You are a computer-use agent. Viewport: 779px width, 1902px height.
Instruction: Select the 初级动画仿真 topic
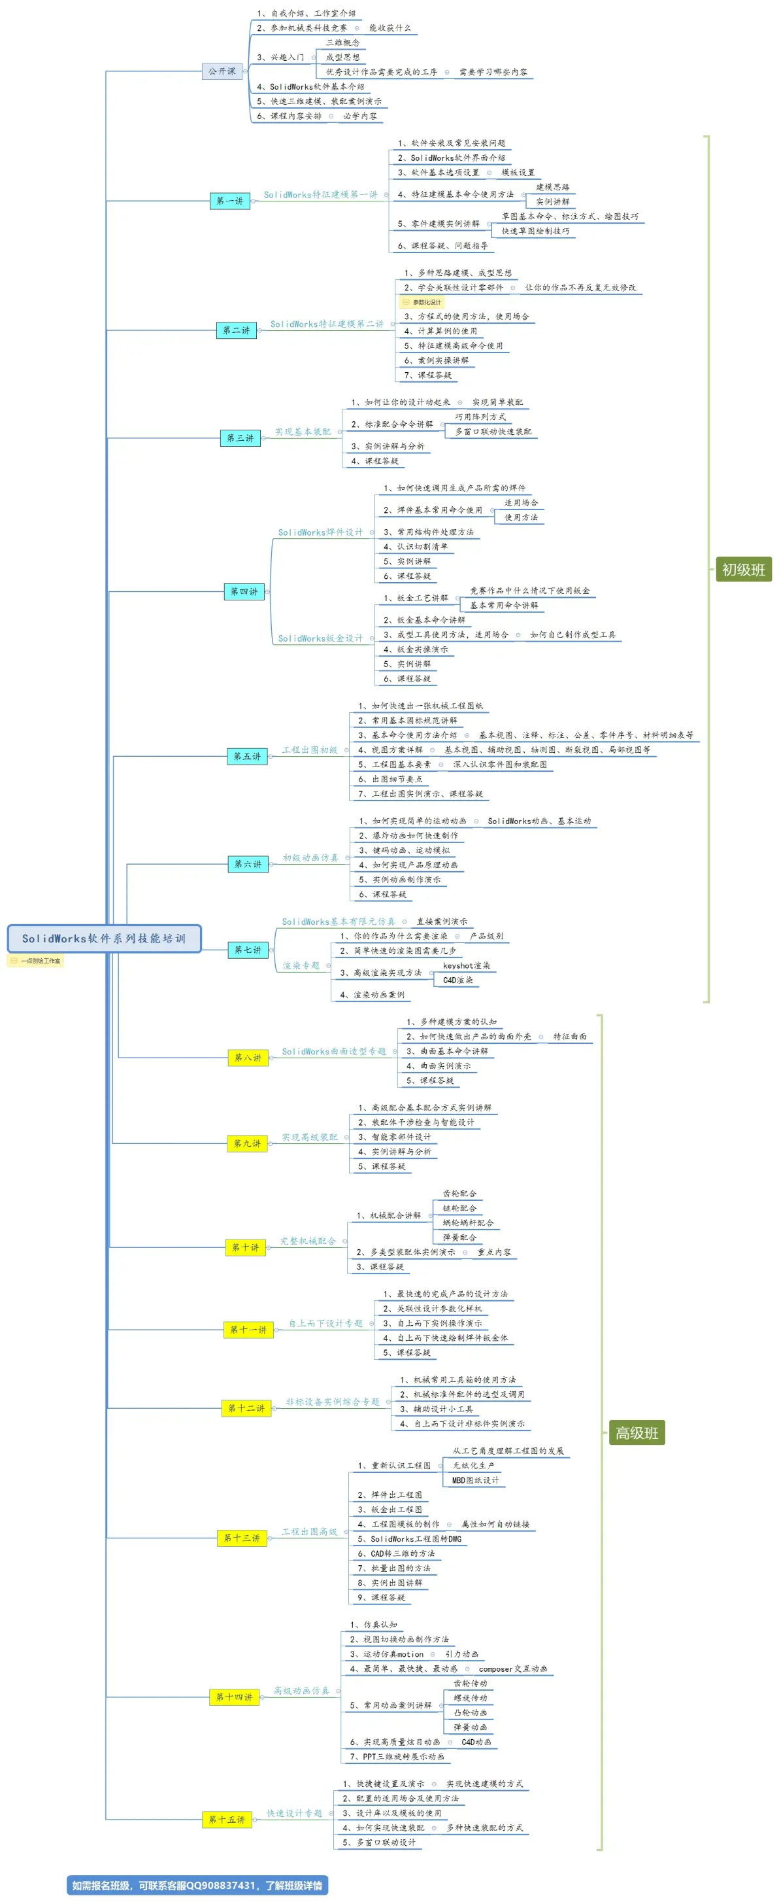tap(310, 858)
